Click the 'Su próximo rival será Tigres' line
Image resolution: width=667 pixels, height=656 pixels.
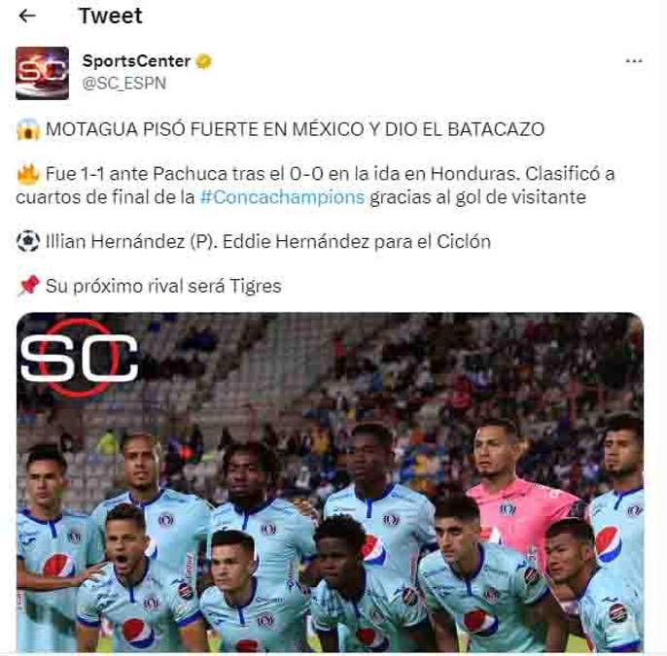pos(163,286)
